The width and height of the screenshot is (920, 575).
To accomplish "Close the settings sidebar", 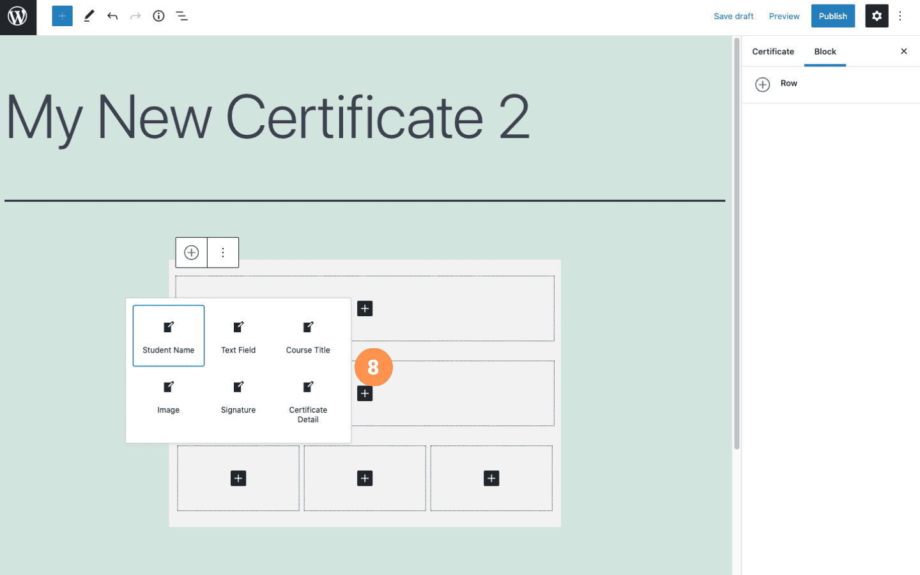I will click(x=904, y=51).
